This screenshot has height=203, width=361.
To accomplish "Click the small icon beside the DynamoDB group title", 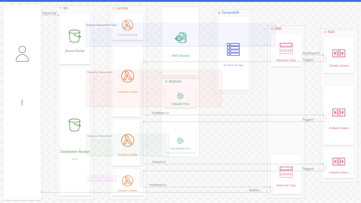I will 219,13.
